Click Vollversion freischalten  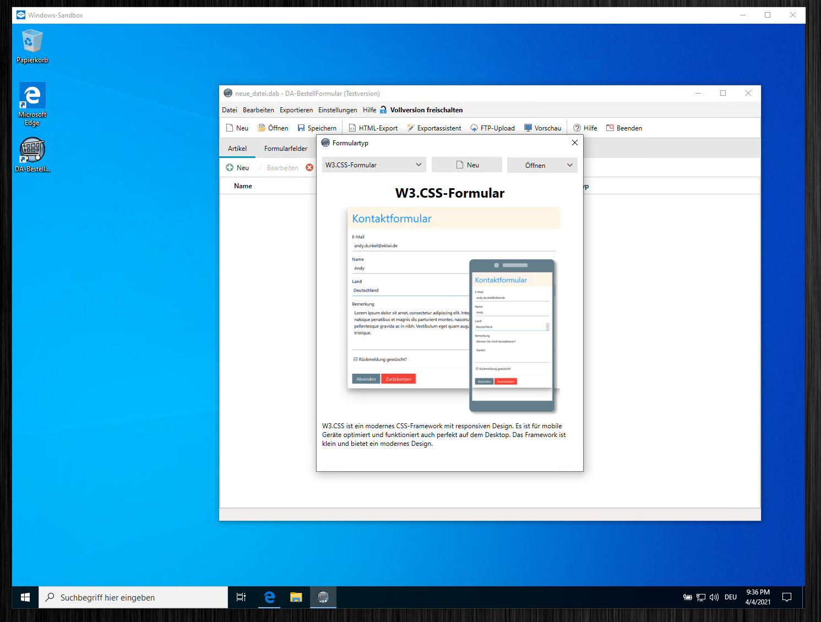click(426, 110)
